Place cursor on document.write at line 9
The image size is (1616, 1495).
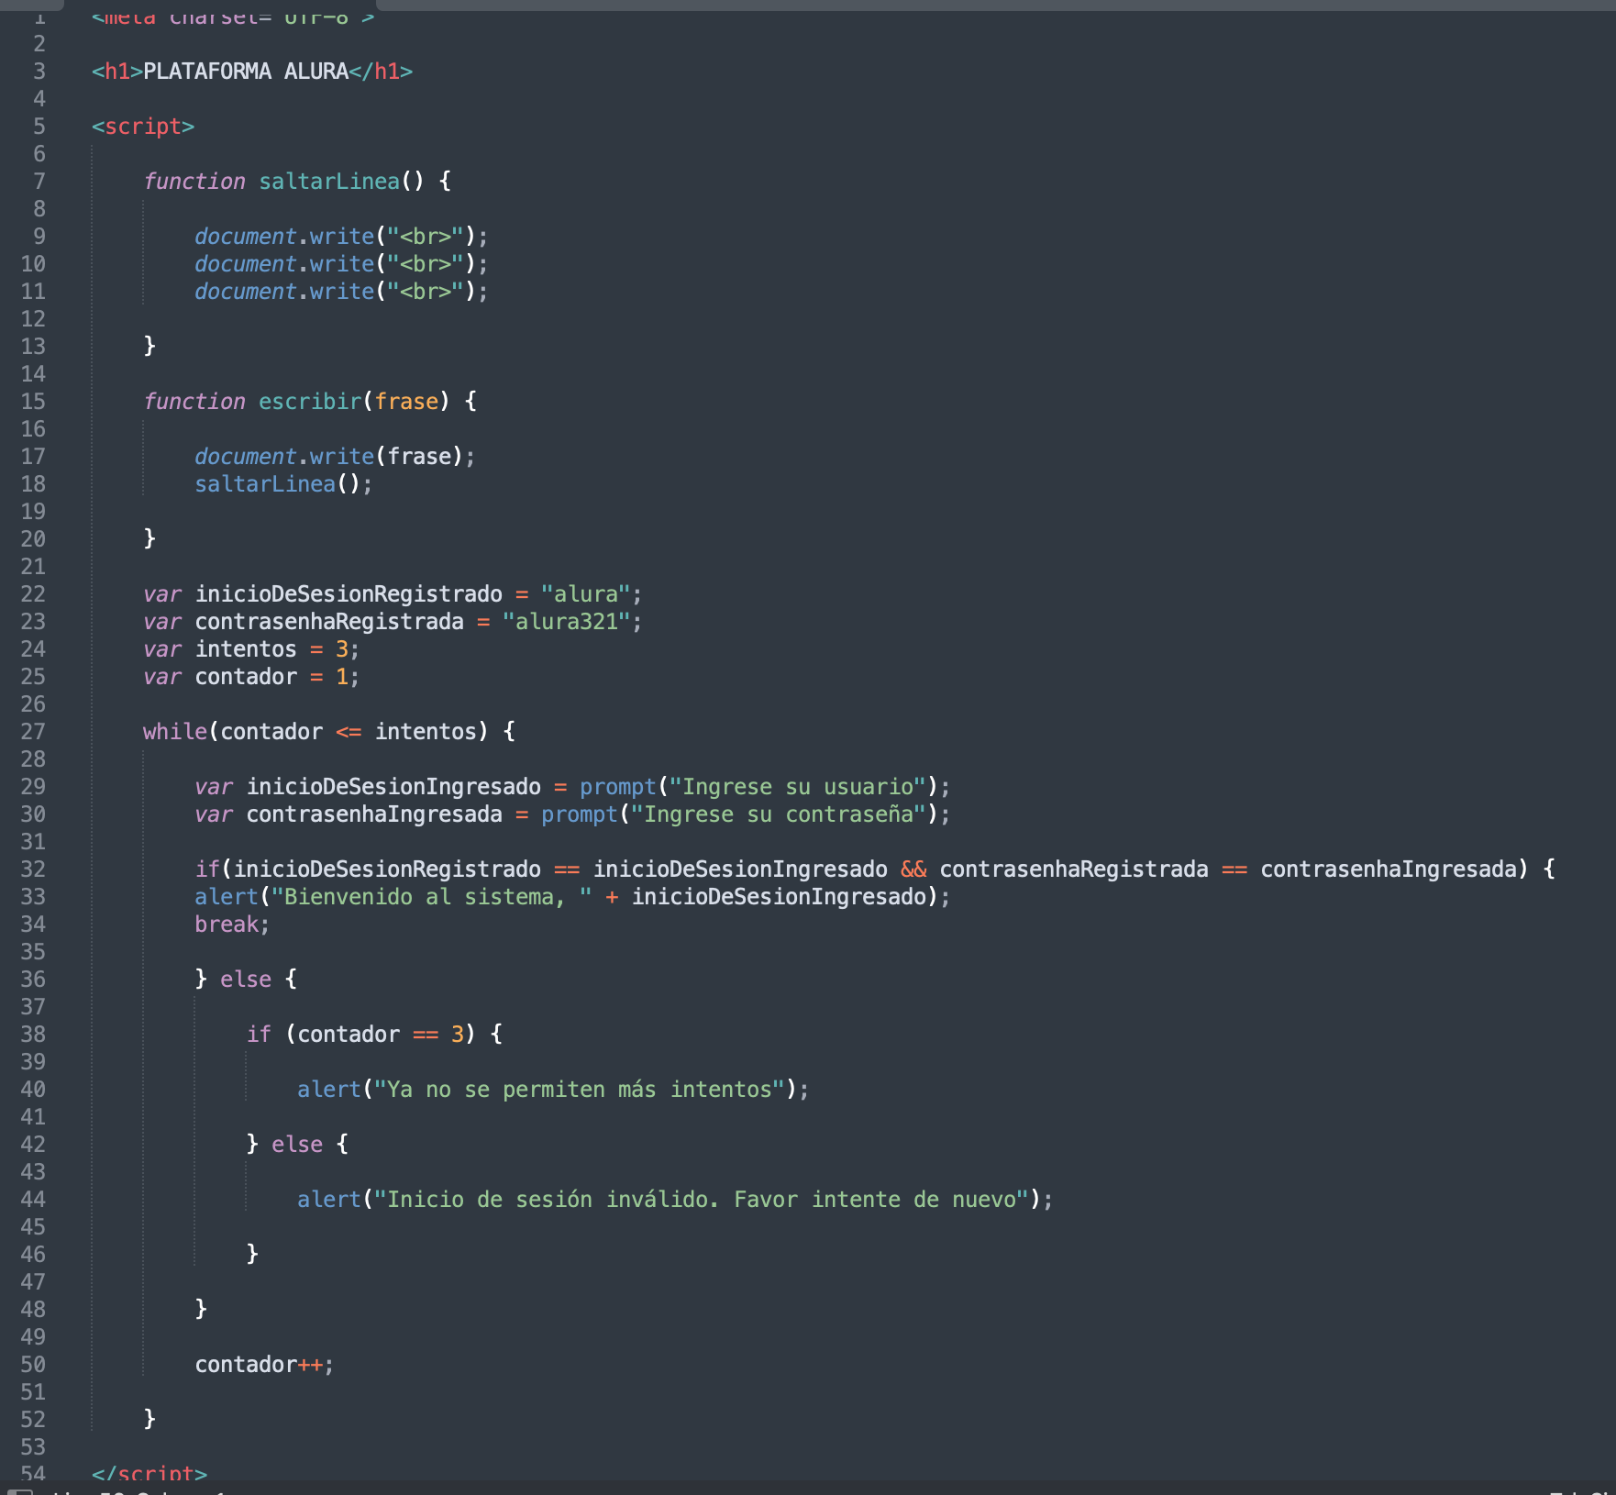[x=284, y=237]
